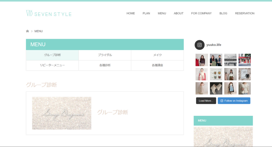
Task: Open the Instagram photo of man and woman
Action: tap(216, 60)
